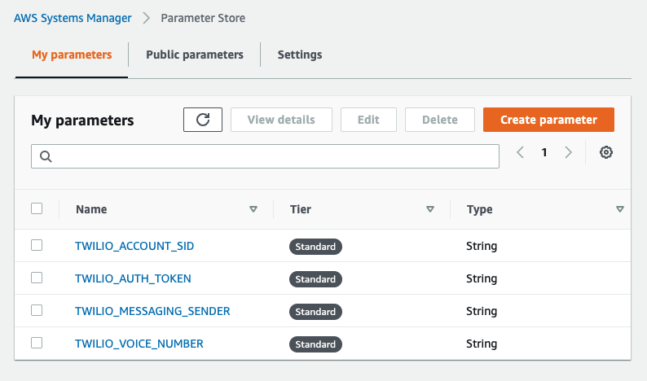Click String type in TWILIO_VOICE_NUMBER row
Viewport: 647px width, 381px height.
(x=482, y=344)
